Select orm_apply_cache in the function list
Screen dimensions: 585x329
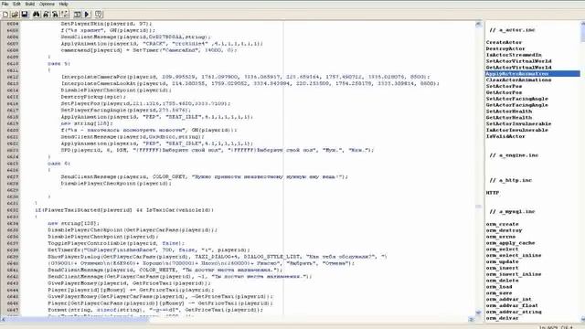[510, 243]
